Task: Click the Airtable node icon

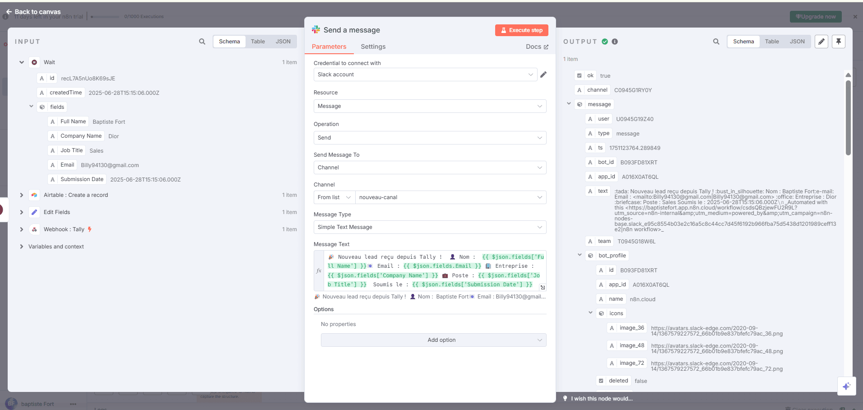Action: click(x=34, y=195)
